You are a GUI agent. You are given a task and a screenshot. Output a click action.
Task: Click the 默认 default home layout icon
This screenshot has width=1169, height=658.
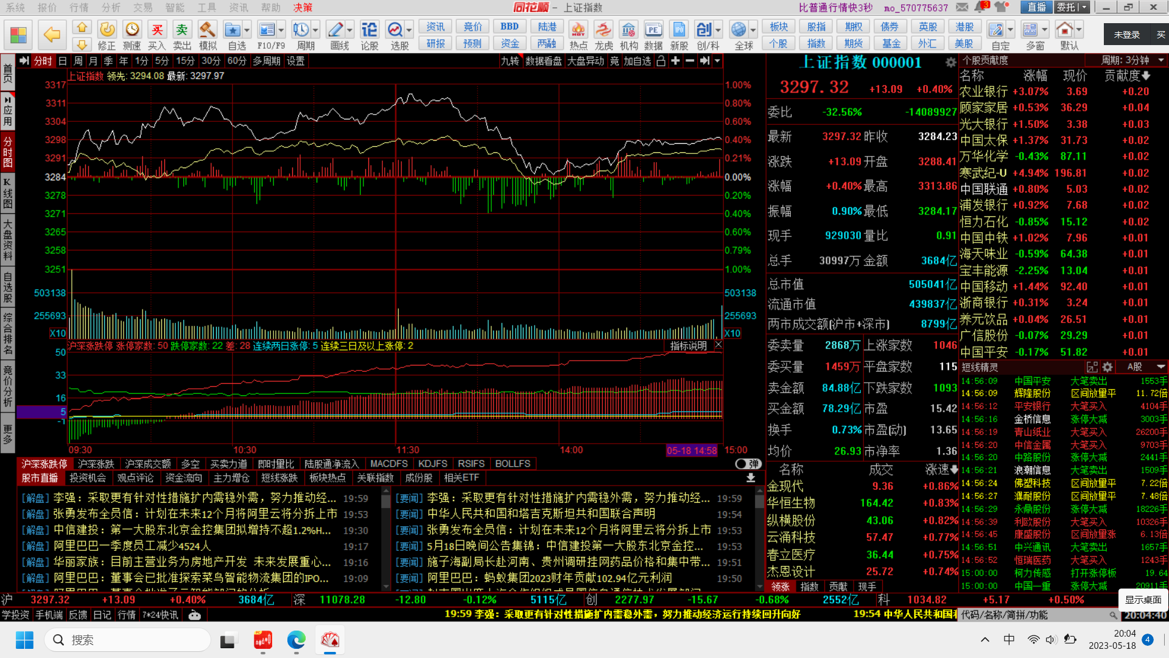(x=1065, y=35)
